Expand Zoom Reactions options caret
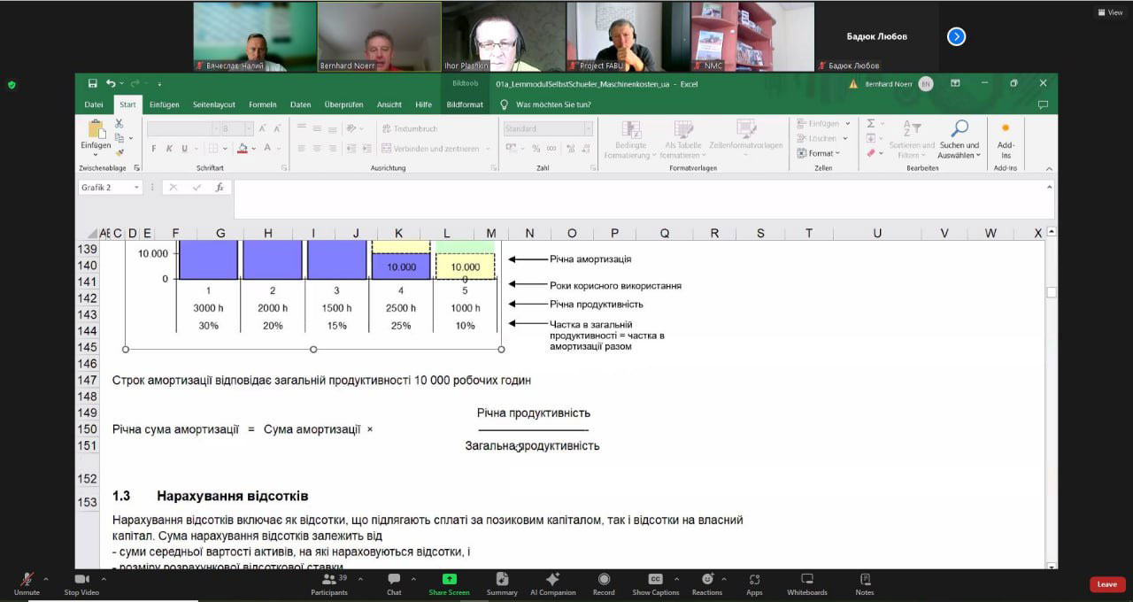 click(725, 578)
